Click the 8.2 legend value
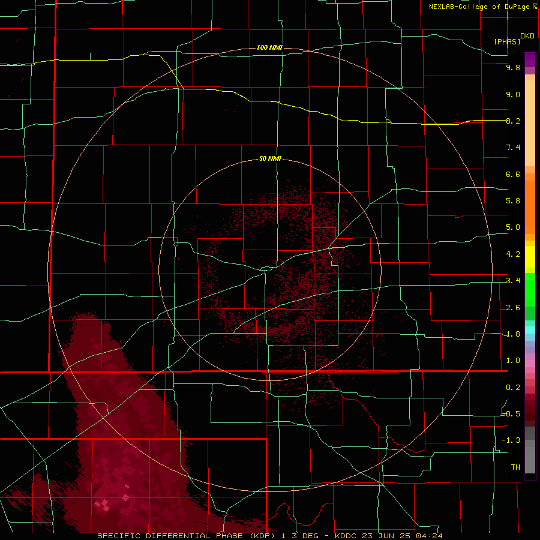The image size is (540, 540). click(513, 121)
